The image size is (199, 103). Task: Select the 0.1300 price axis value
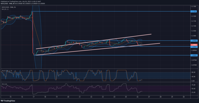pyautogui.click(x=194, y=6)
